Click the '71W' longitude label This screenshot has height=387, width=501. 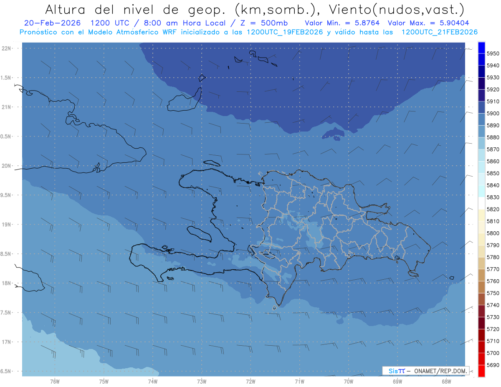pyautogui.click(x=299, y=381)
